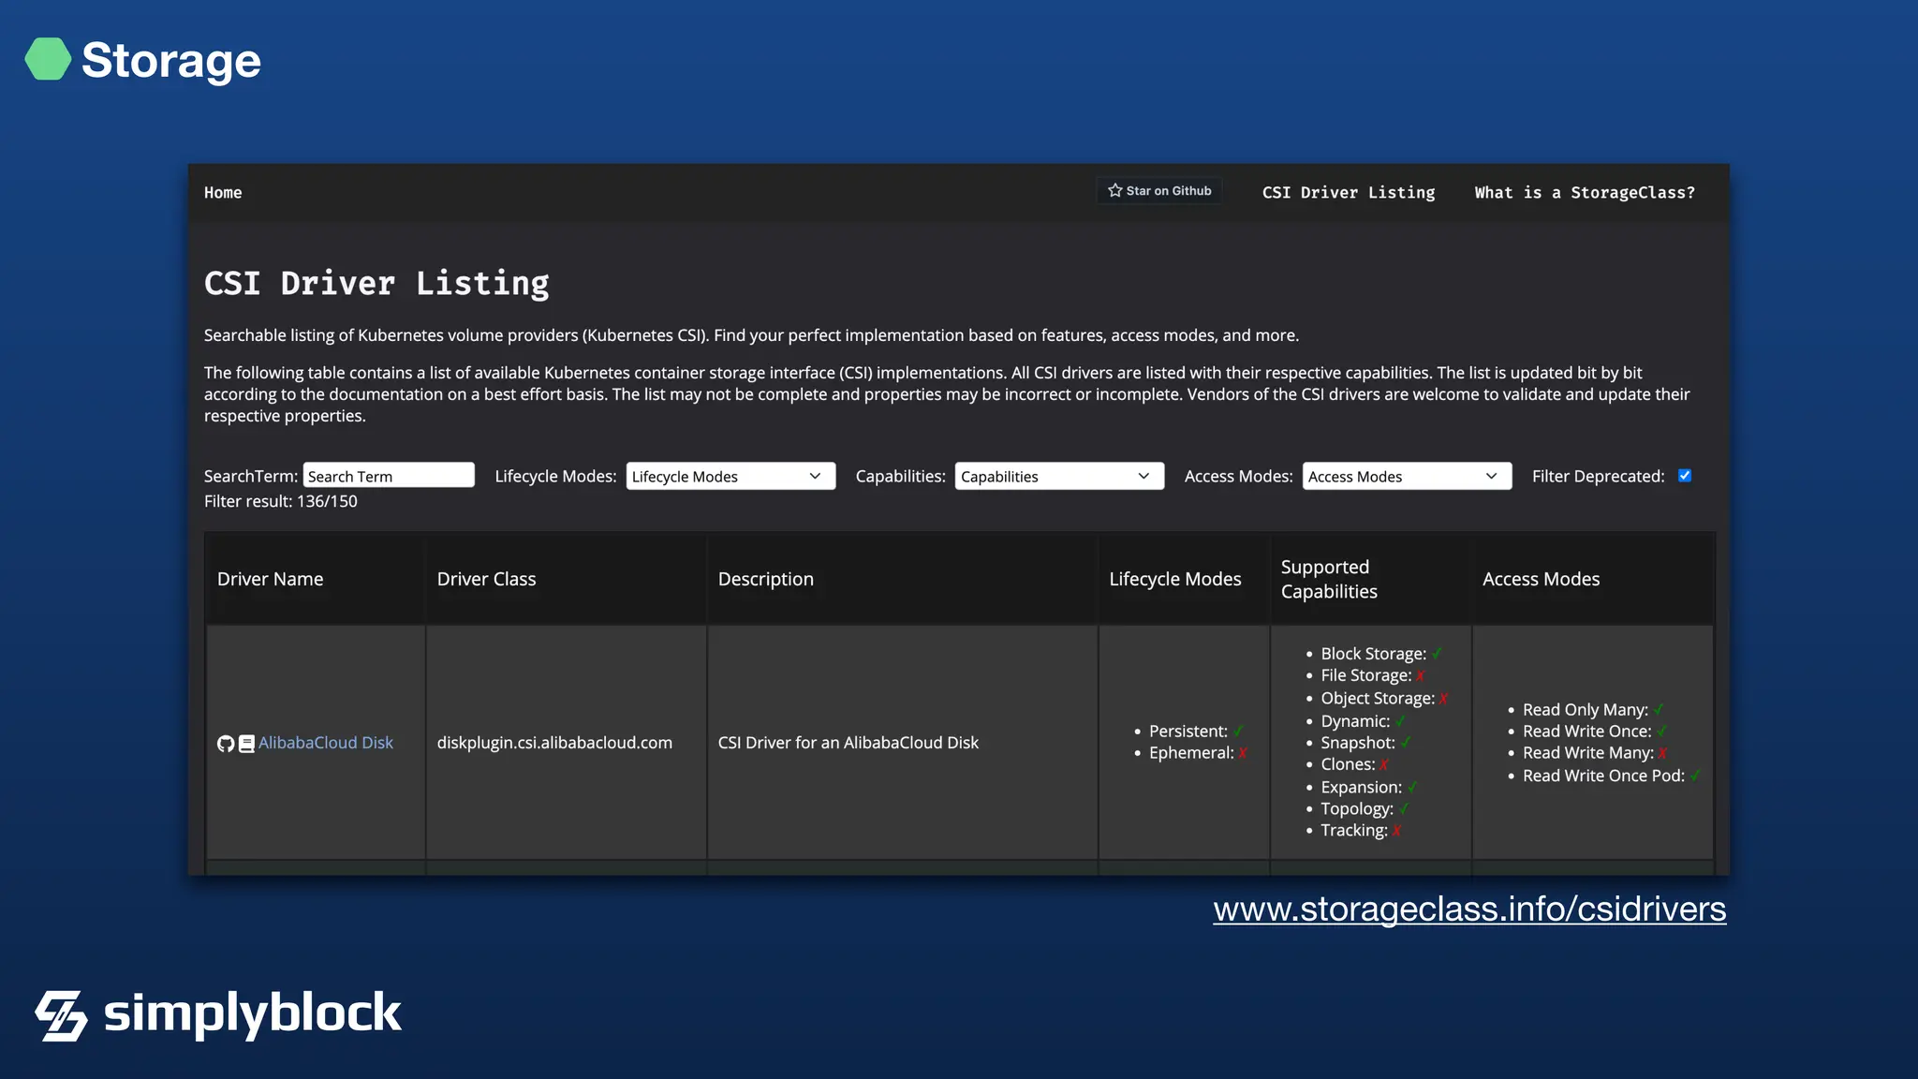Click the green checkmark next to Block Storage
The width and height of the screenshot is (1918, 1079).
point(1437,654)
